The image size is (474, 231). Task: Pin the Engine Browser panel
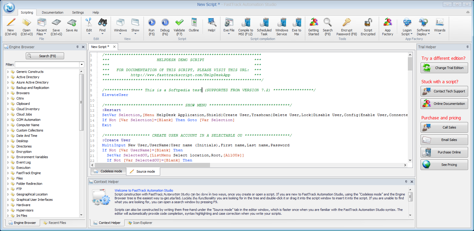(x=78, y=47)
